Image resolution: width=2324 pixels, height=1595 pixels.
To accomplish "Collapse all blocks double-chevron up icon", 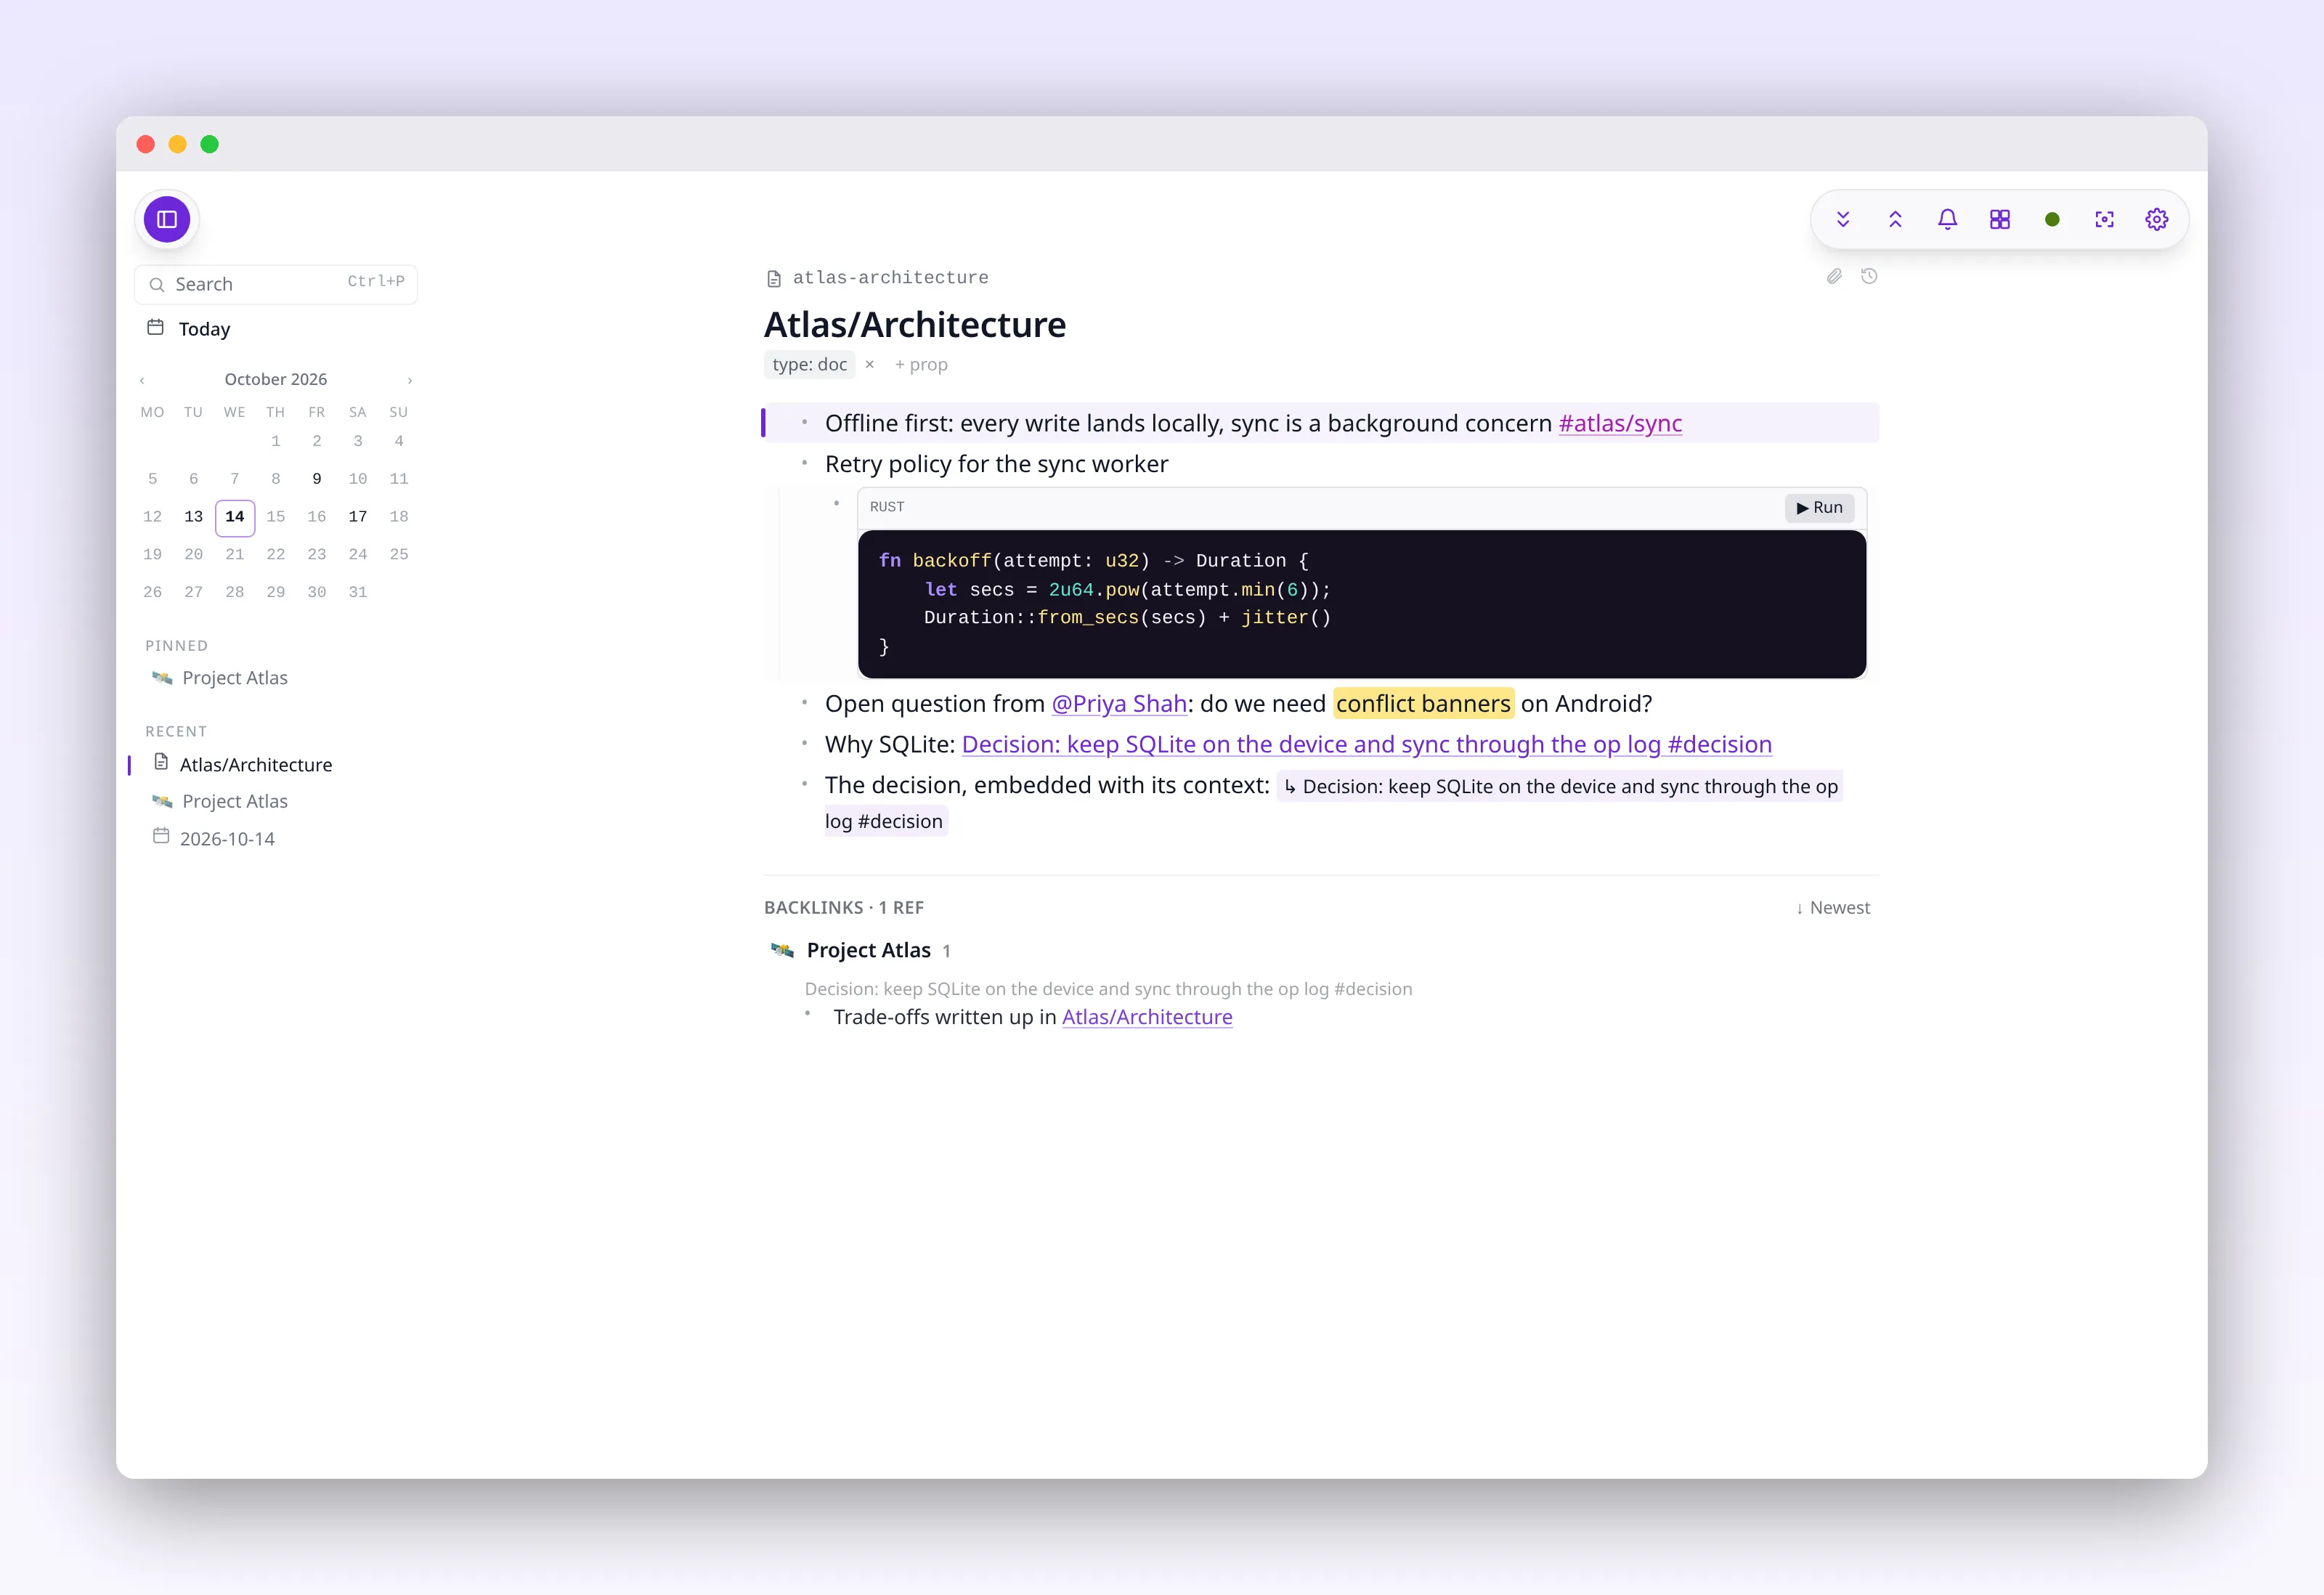I will point(1895,219).
